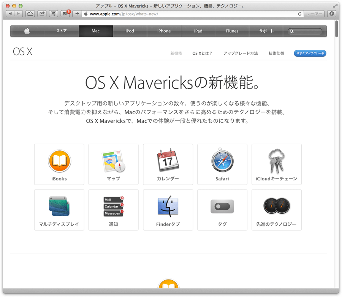
Task: Show downloads with the arrow icon
Action: (331, 14)
